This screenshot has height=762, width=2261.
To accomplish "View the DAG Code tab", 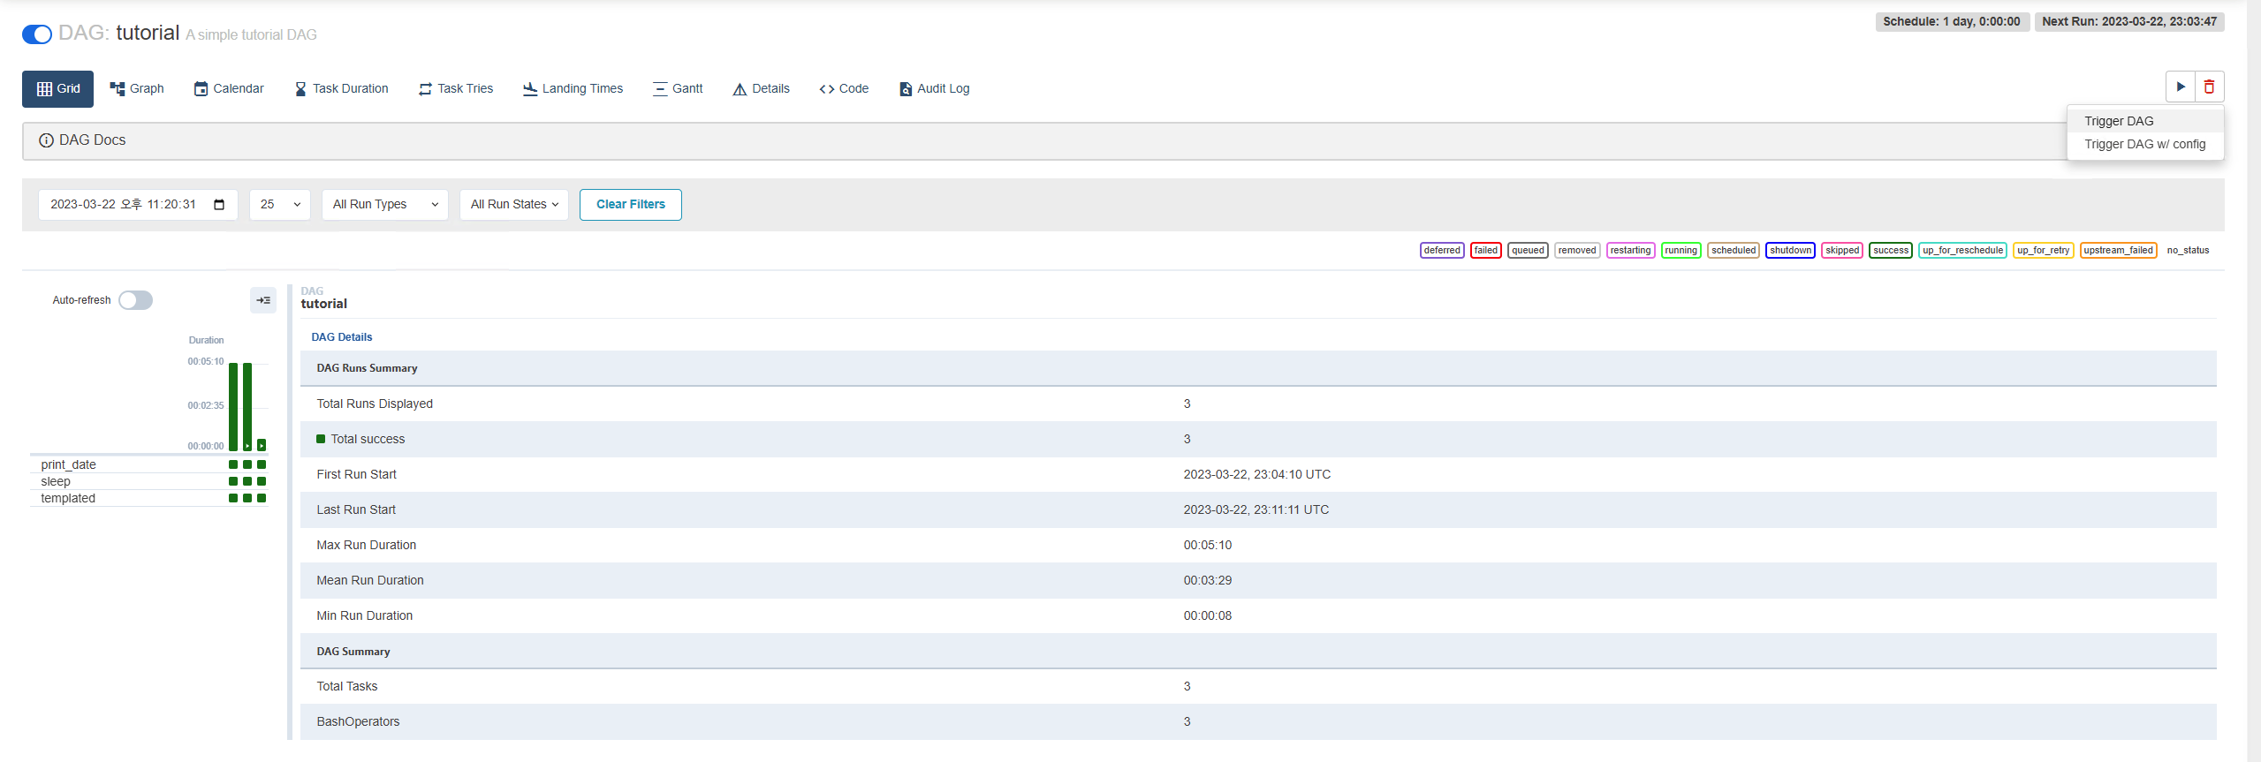I will (x=844, y=89).
